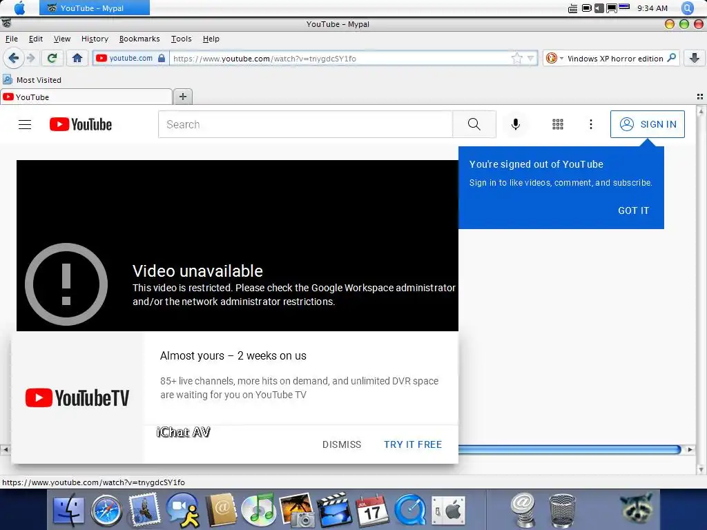Image resolution: width=707 pixels, height=530 pixels.
Task: Launch Safari from the dock
Action: pos(106,511)
